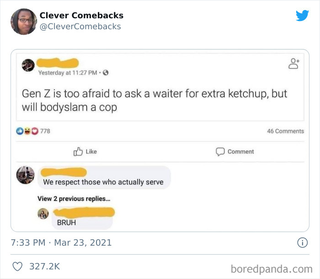
Task: Click the Twitter bird logo
Action: point(302,16)
